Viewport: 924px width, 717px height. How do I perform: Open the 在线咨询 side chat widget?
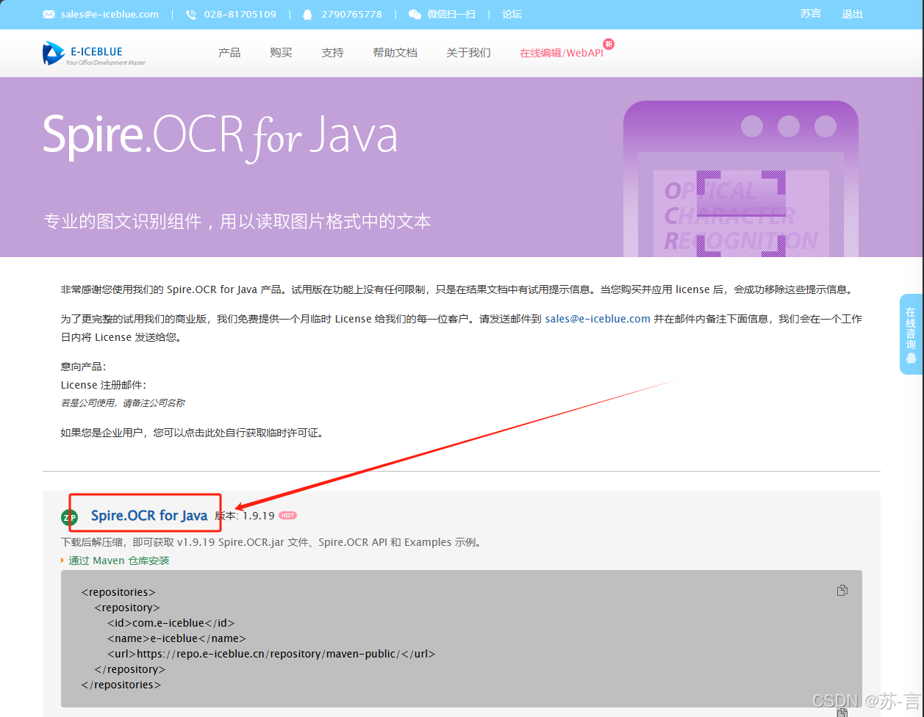coord(912,334)
